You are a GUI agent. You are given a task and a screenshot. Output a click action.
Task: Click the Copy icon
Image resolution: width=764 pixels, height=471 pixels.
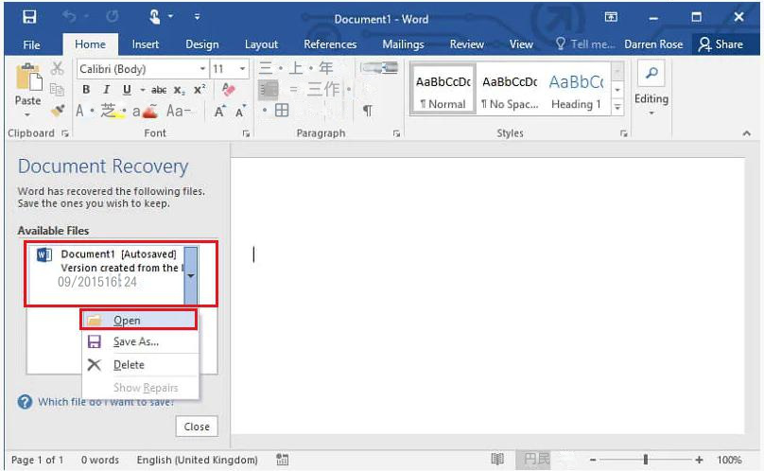(57, 89)
